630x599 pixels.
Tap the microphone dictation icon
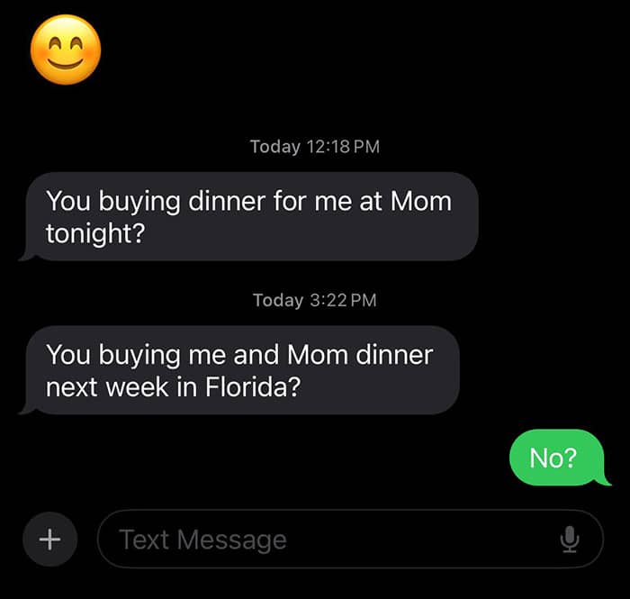(x=569, y=540)
